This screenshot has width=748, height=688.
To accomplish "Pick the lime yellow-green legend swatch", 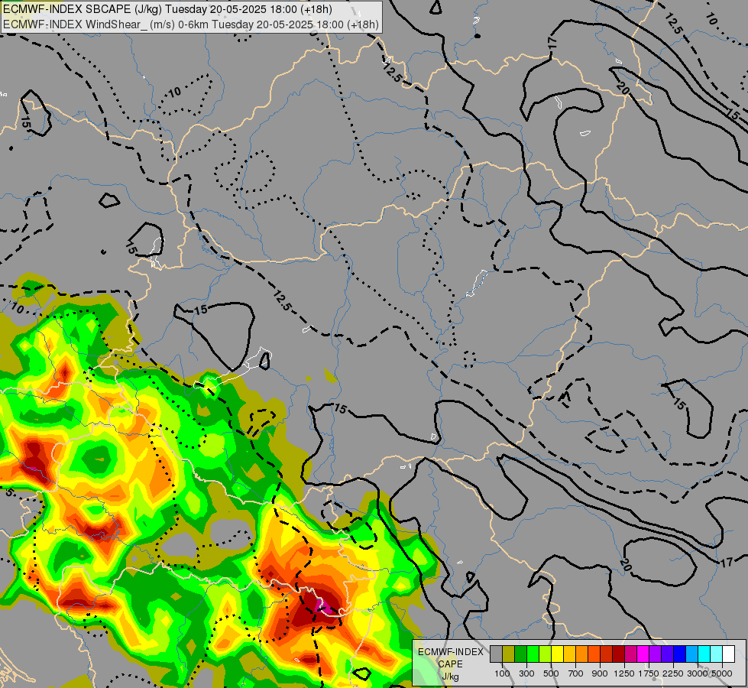I will [546, 654].
